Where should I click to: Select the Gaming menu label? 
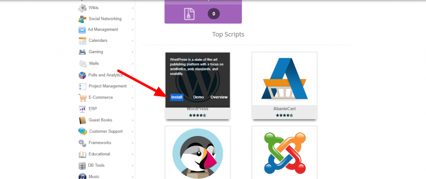[x=96, y=52]
